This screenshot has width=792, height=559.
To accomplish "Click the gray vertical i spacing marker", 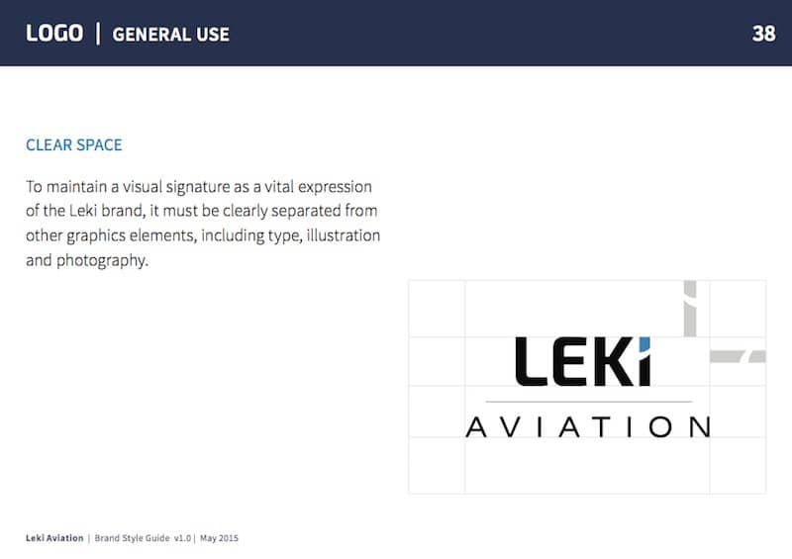I will [690, 309].
